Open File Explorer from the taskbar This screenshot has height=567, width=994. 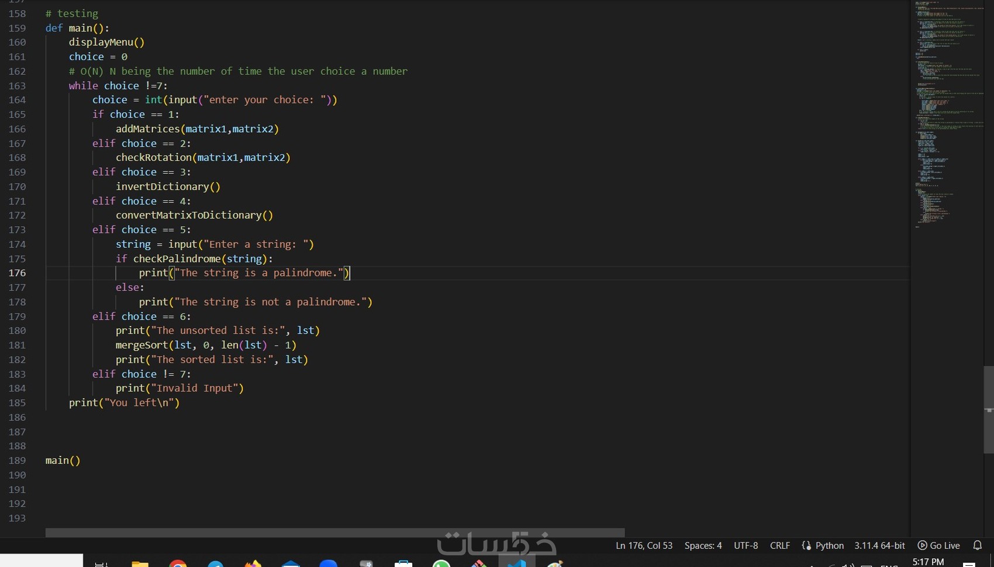[x=139, y=564]
